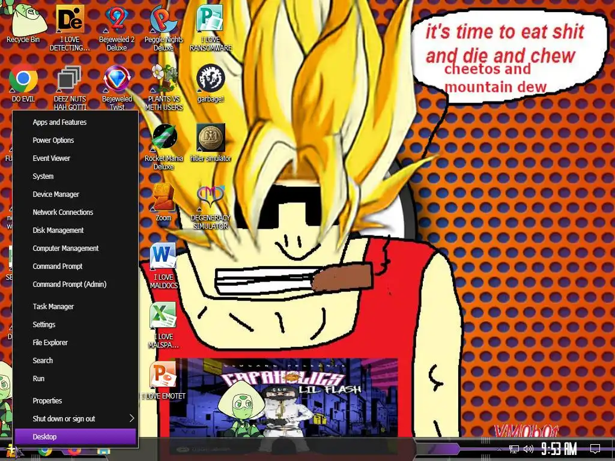Open the garbage! desktop icon
The image size is (615, 461).
[211, 83]
